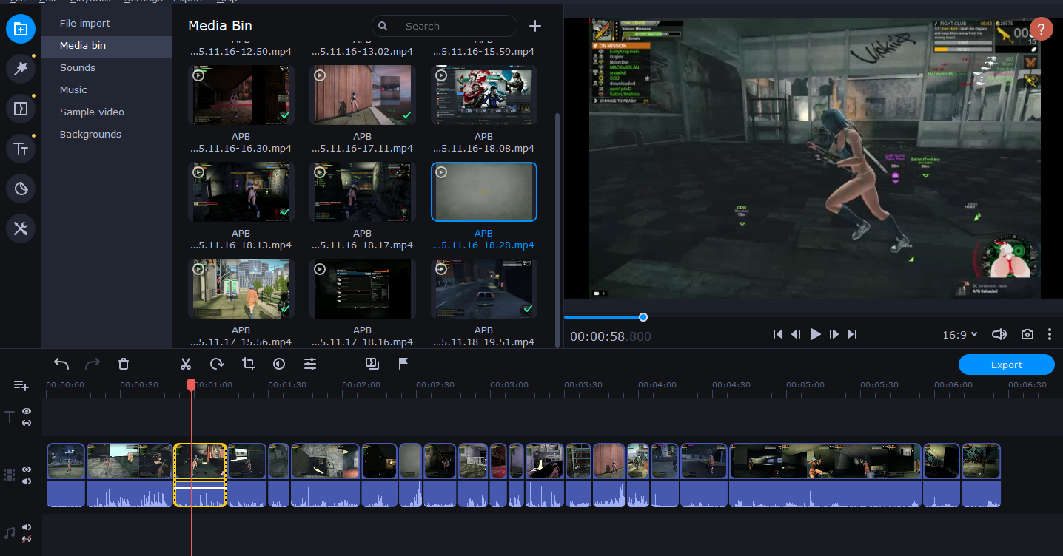Select the 5.11.16-18.17.mp4 thumbnail

point(362,191)
